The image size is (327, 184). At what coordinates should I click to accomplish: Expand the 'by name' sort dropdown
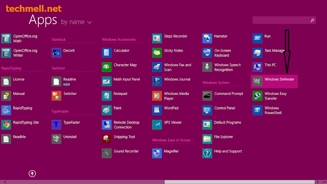[x=76, y=22]
